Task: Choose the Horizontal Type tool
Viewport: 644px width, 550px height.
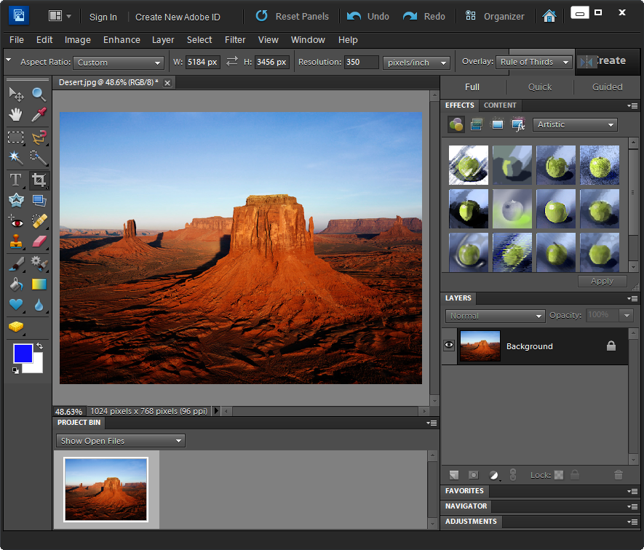Action: tap(15, 180)
